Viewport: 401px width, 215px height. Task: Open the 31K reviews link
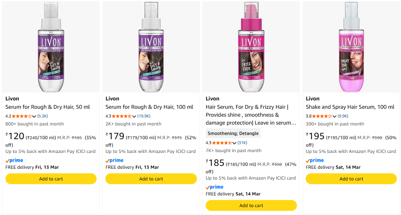pyautogui.click(x=242, y=143)
